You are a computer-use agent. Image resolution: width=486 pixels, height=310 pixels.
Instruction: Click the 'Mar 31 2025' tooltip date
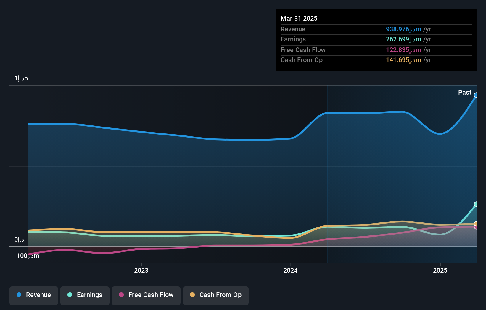click(299, 18)
